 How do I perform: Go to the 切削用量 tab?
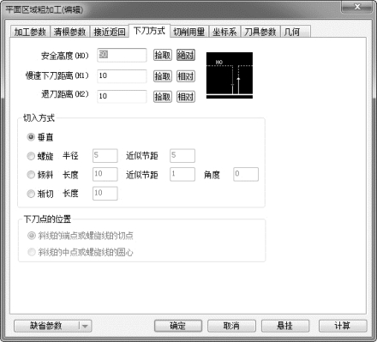[189, 32]
